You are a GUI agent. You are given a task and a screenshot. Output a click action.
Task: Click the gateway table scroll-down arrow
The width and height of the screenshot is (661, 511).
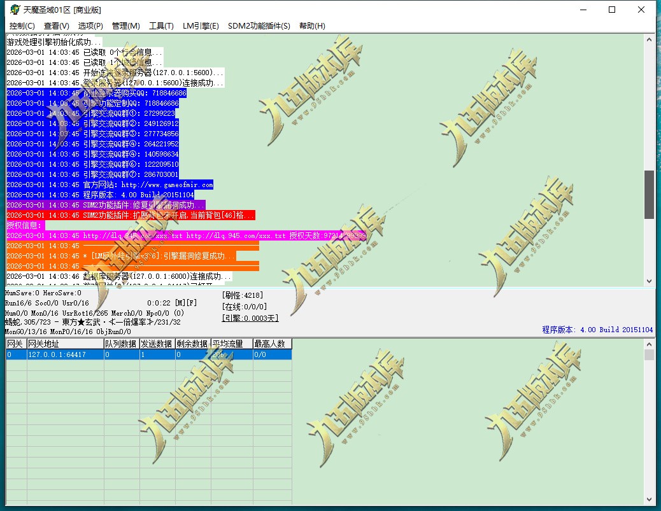649,500
